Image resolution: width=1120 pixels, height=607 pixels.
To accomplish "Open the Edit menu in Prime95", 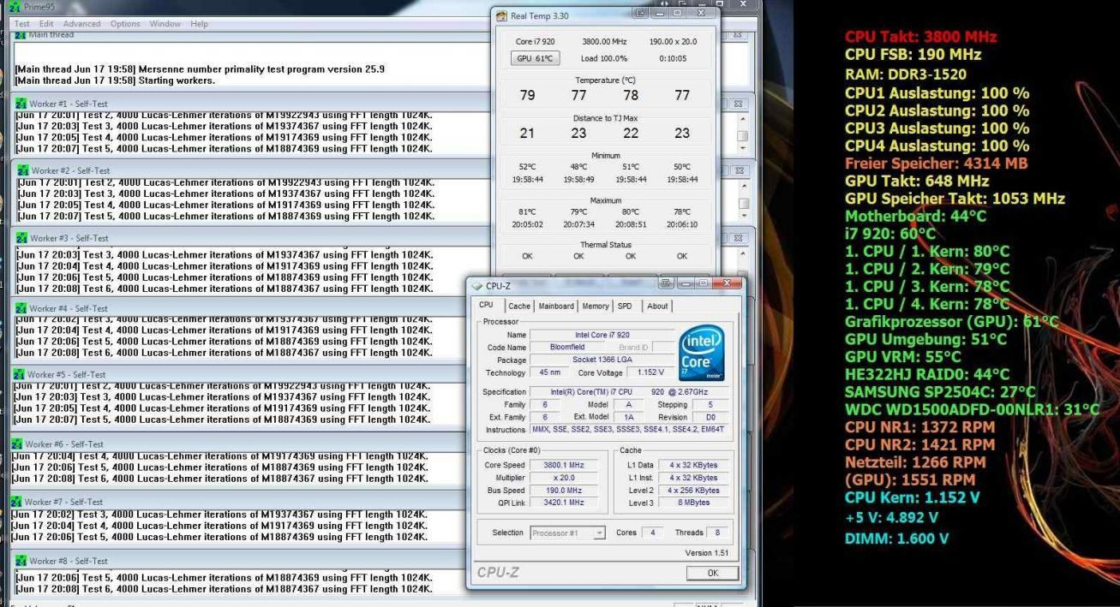I will [x=46, y=24].
